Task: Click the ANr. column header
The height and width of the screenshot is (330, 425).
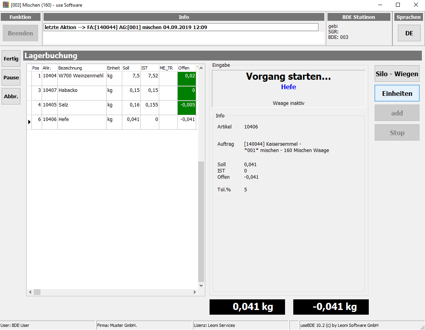Action: [x=50, y=68]
